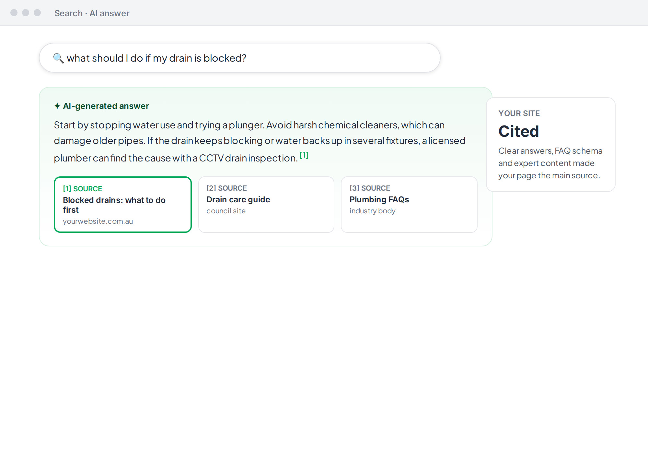Click the first gray window control dot
The width and height of the screenshot is (648, 463).
pos(14,13)
